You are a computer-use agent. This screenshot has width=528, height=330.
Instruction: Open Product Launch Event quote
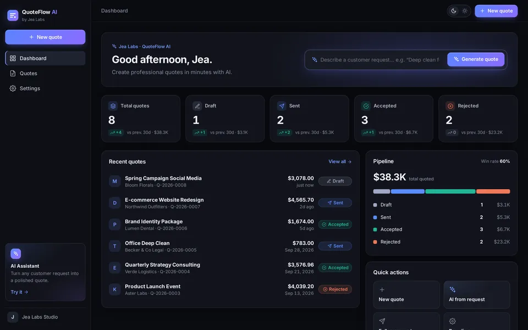point(230,289)
